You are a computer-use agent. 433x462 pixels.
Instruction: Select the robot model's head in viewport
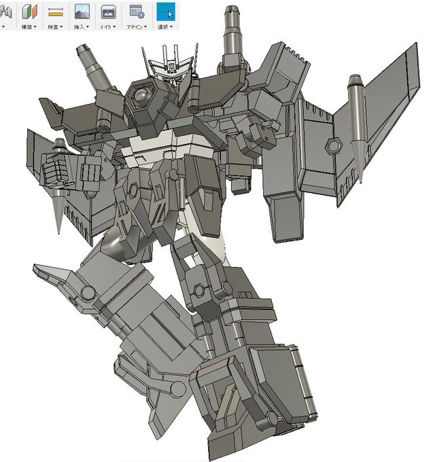(x=170, y=69)
